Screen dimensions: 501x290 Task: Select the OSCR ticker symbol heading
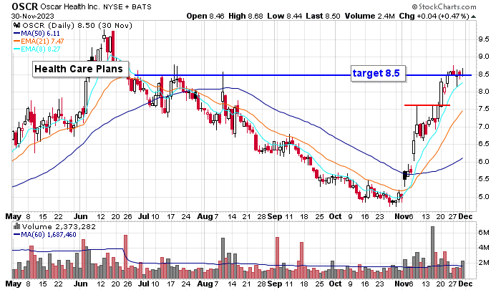pyautogui.click(x=24, y=6)
